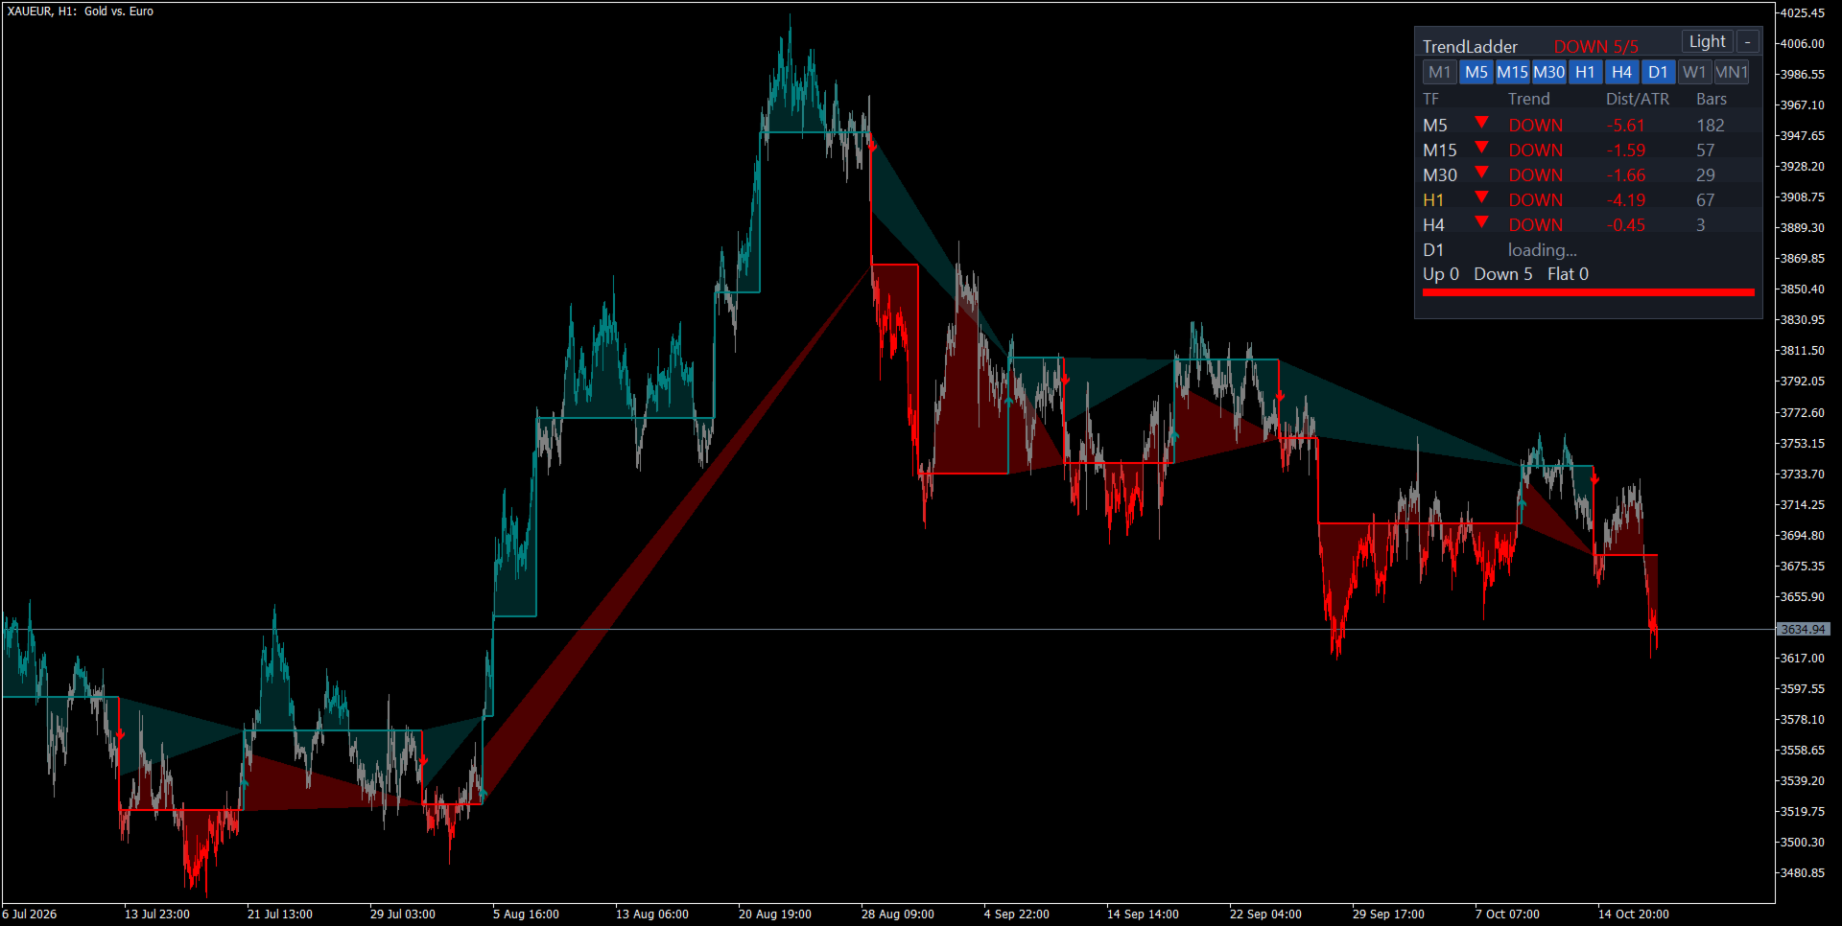Click the red down arrow in the M15 row
The width and height of the screenshot is (1842, 926).
1481,148
